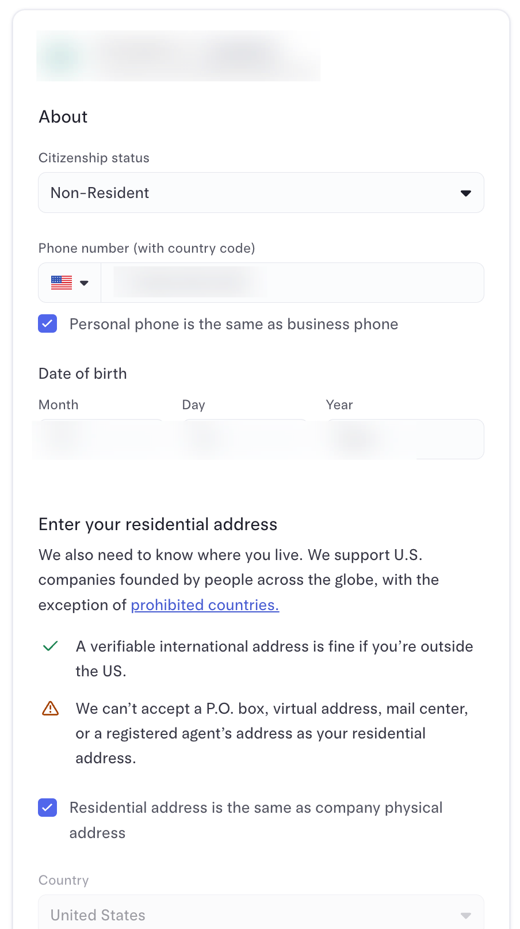520x929 pixels.
Task: Uncheck Personal phone same as business phone
Action: [48, 324]
